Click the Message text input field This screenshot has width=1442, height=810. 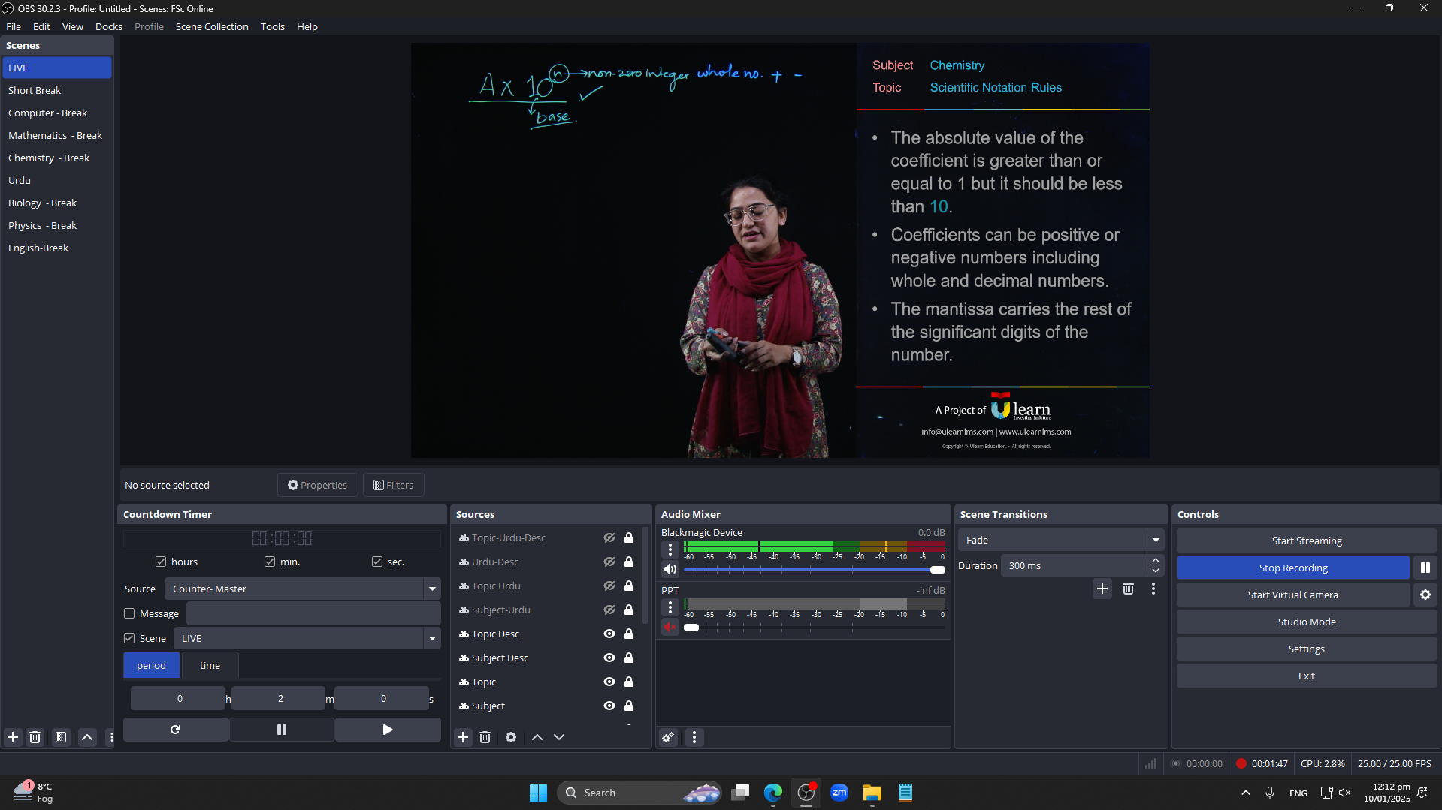313,613
